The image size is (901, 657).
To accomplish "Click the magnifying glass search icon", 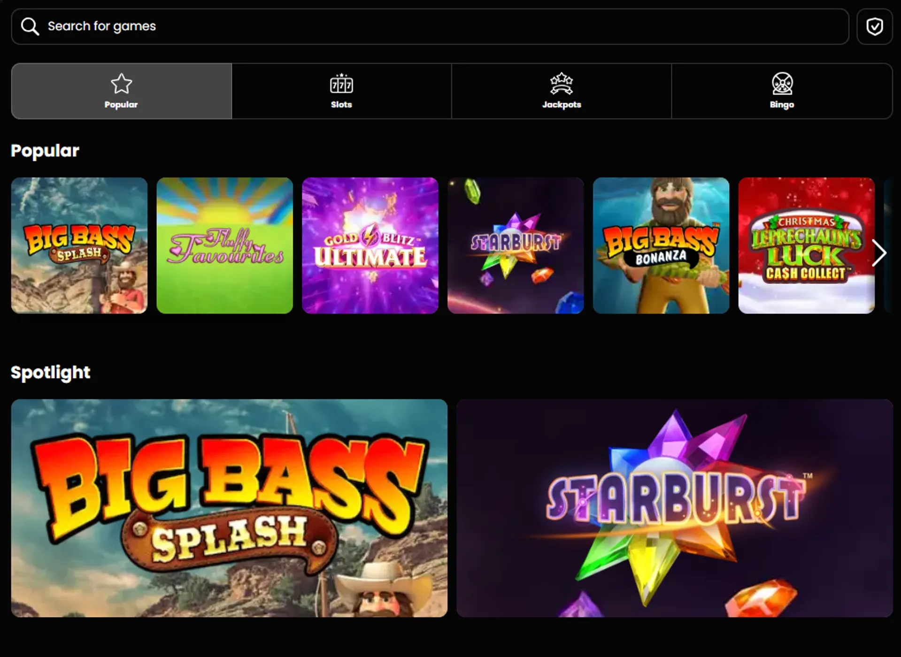I will (30, 26).
